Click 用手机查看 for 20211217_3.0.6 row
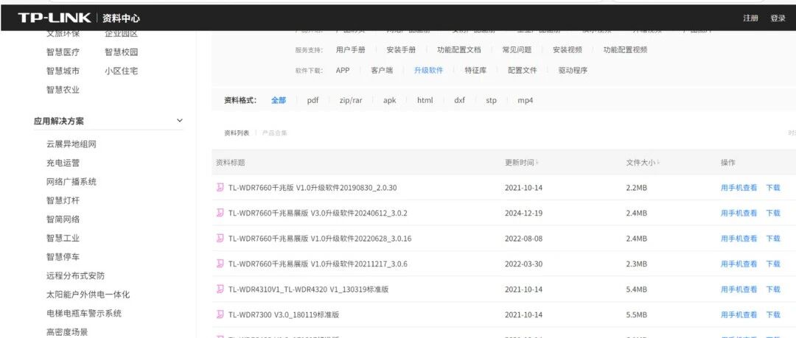 739,264
